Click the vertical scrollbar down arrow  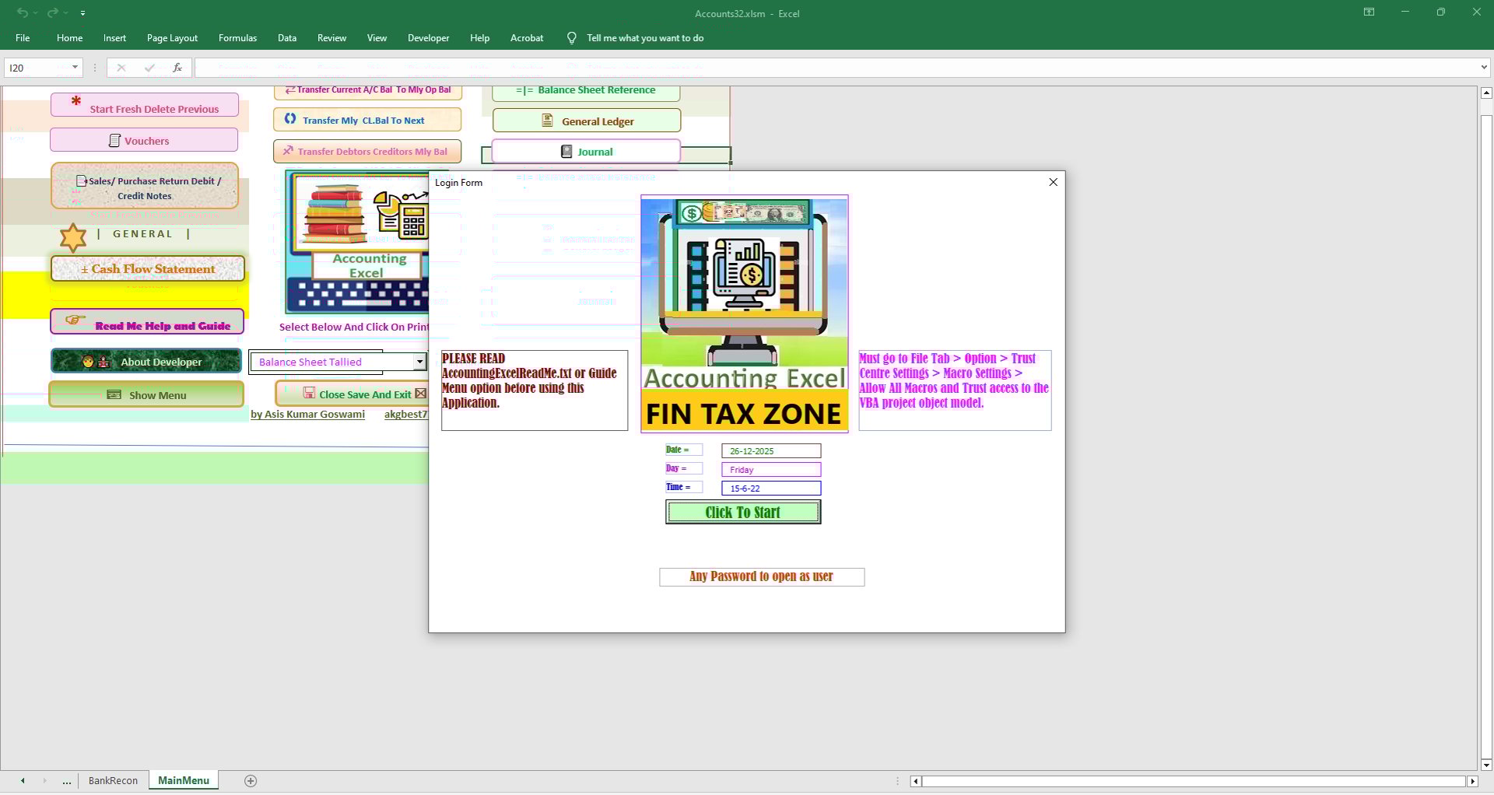pyautogui.click(x=1486, y=765)
